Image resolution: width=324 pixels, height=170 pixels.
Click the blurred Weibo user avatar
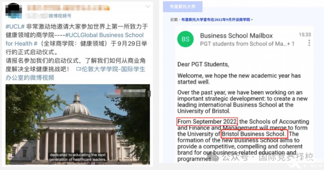point(13,11)
